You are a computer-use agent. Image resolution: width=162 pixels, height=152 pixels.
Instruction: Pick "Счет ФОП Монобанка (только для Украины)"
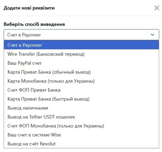[x=81, y=126]
